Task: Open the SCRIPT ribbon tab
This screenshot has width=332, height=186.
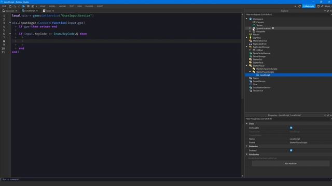Action: (100, 6)
